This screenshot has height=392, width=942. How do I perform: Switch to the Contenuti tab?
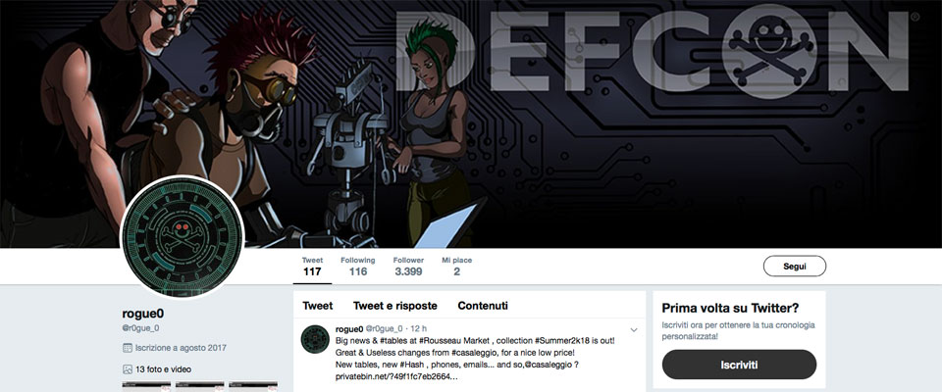pyautogui.click(x=483, y=306)
